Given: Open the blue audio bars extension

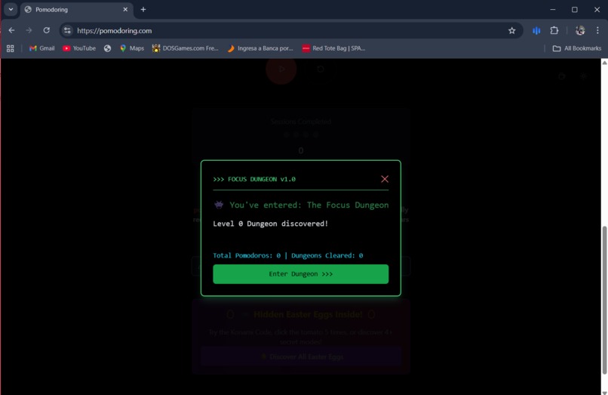Looking at the screenshot, I should tap(536, 30).
